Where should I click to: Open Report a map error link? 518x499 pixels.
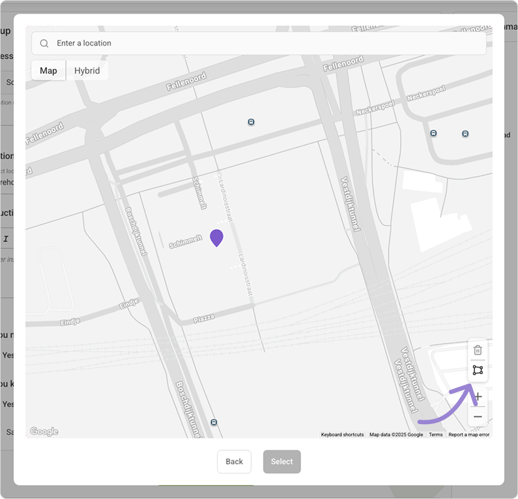(x=468, y=435)
